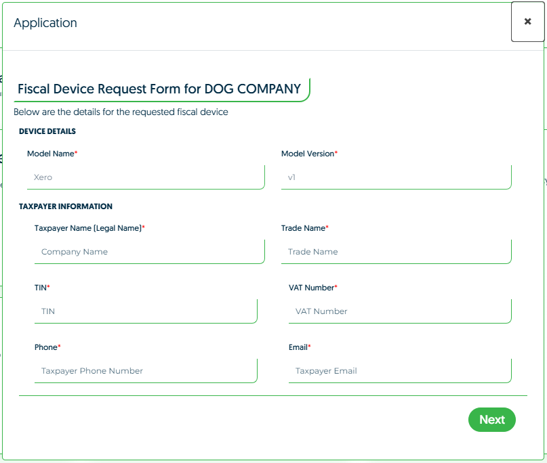Select the Taxpayer Phone Number field
The image size is (547, 463).
145,371
